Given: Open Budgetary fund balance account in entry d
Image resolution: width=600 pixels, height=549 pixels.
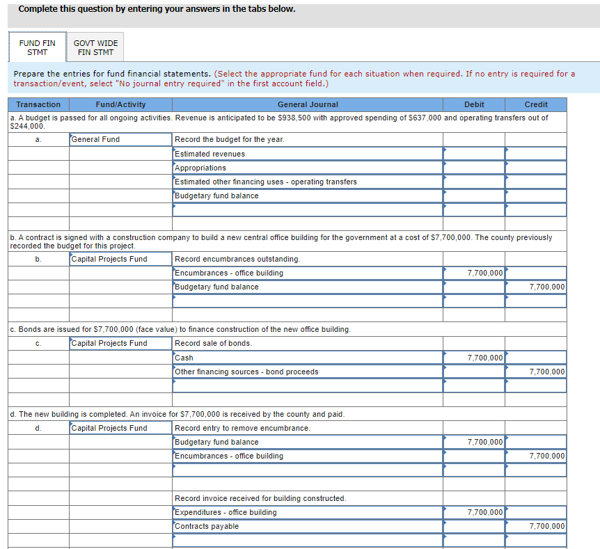Looking at the screenshot, I should [308, 443].
